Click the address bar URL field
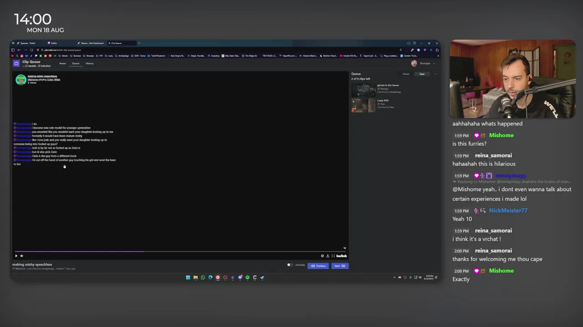The height and width of the screenshot is (327, 583). 219,50
